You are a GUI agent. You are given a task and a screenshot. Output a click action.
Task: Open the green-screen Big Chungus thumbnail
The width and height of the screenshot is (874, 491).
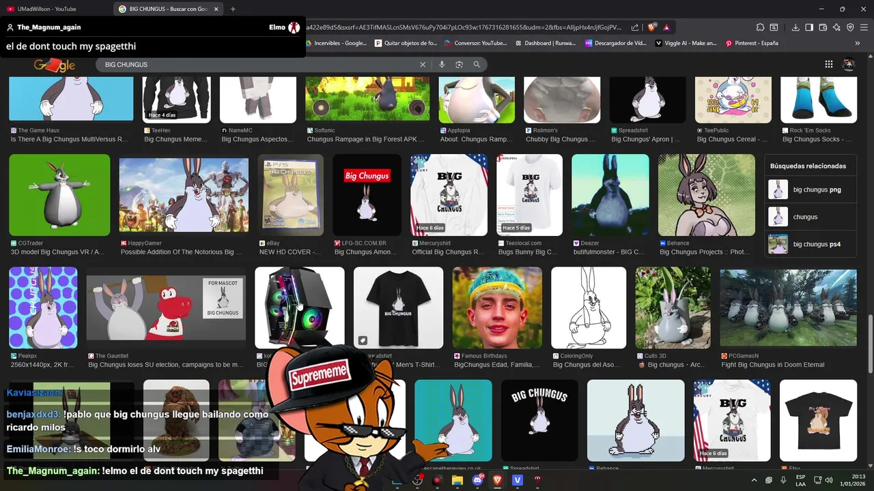[x=59, y=195]
